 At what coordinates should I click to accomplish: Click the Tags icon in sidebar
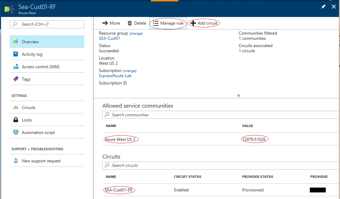pos(16,79)
